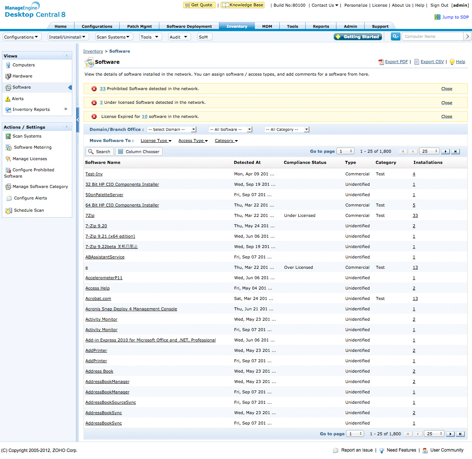
Task: Click 33 installations for 7Zip
Action: (x=415, y=216)
